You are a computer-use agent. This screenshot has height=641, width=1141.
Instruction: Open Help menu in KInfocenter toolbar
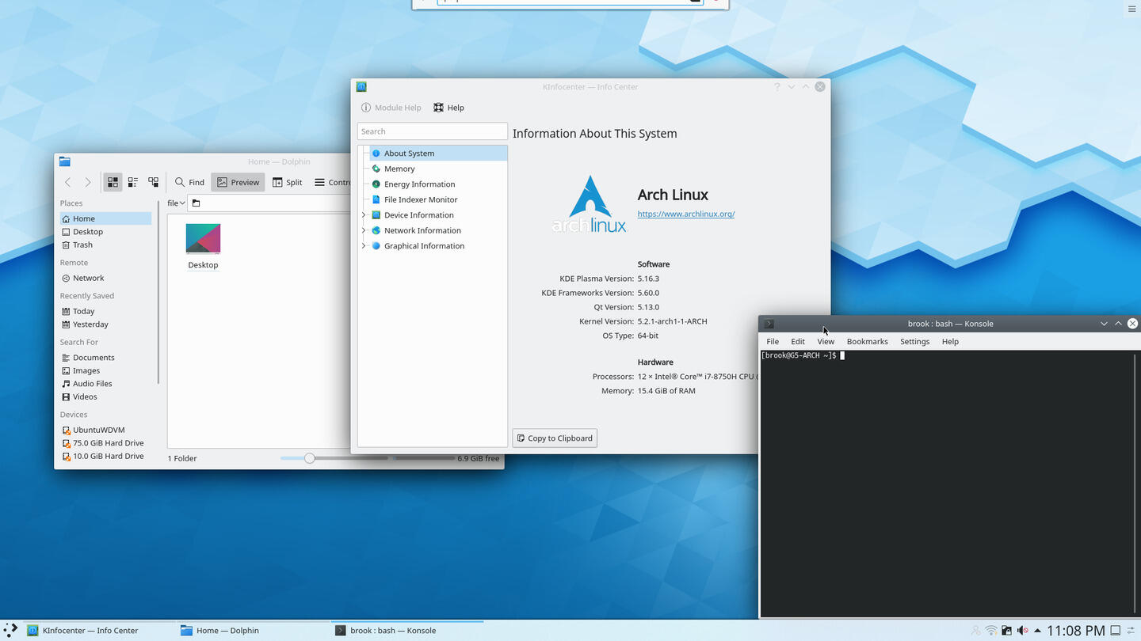click(448, 108)
